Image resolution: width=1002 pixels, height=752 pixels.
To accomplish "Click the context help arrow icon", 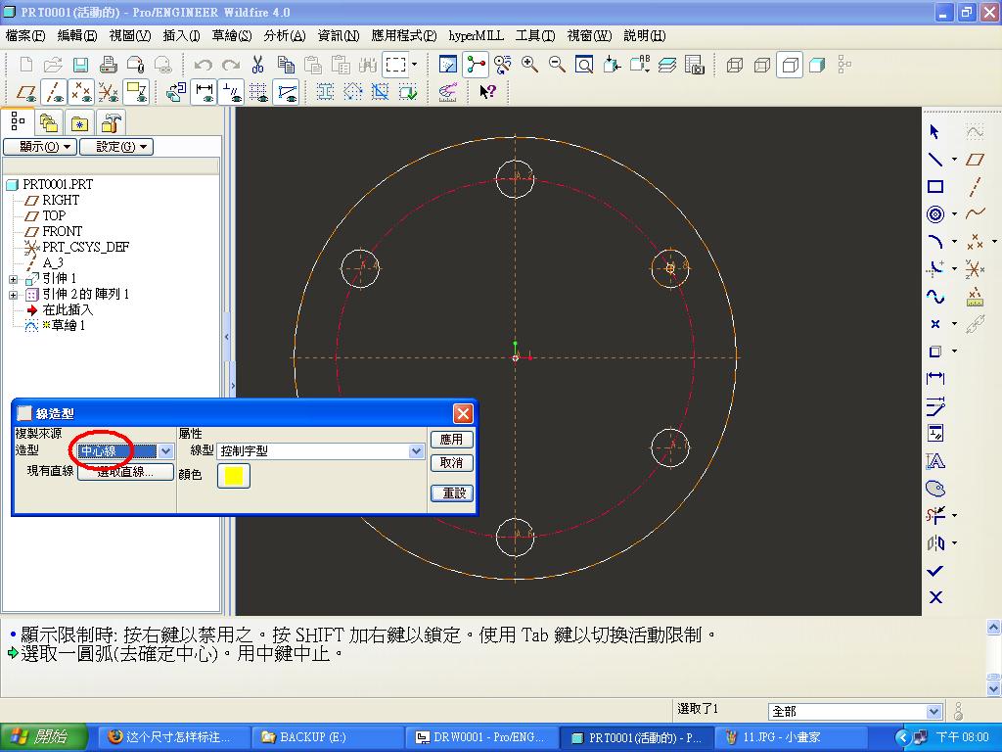I will [x=487, y=92].
